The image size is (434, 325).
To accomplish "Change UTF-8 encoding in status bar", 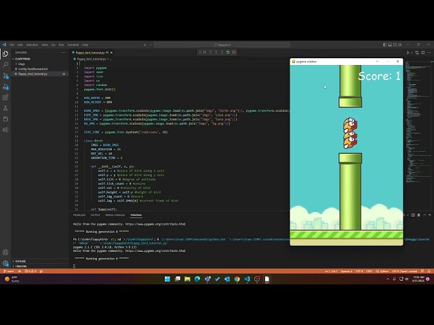I will tap(359, 271).
